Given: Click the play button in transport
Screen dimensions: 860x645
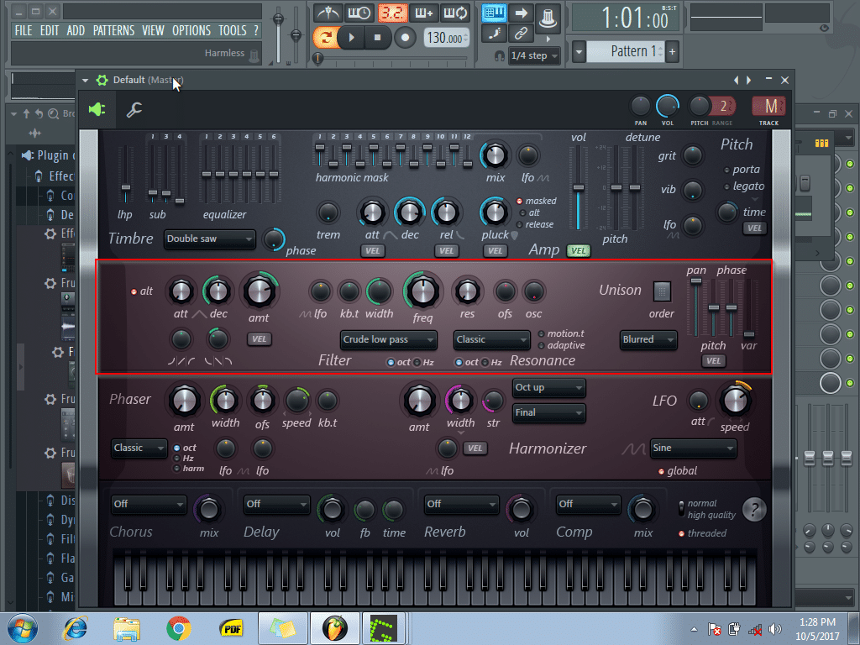Looking at the screenshot, I should [352, 37].
